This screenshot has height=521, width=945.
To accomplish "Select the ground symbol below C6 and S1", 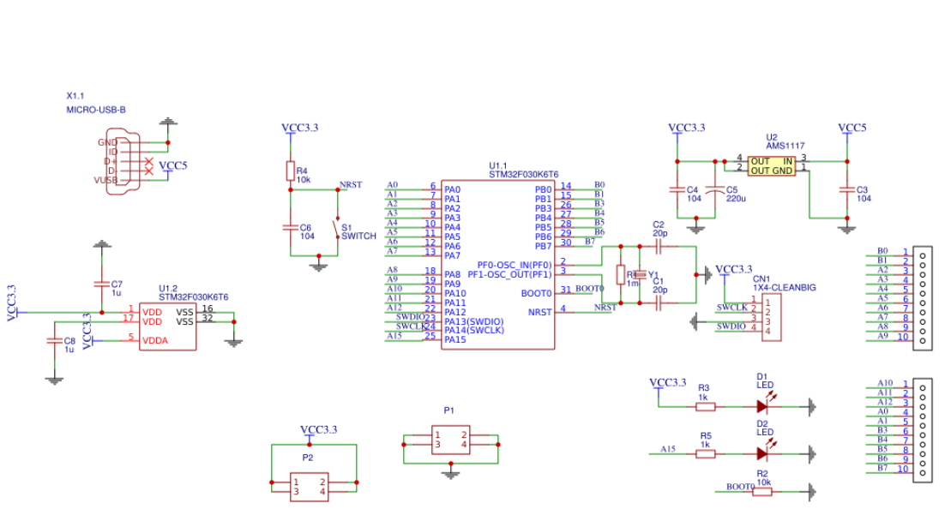I will pos(319,266).
